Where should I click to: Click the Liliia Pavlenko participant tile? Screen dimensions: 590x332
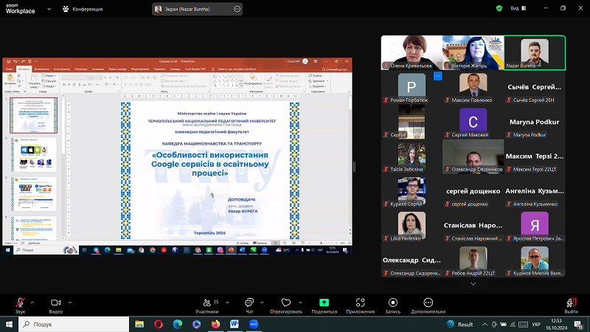point(412,226)
